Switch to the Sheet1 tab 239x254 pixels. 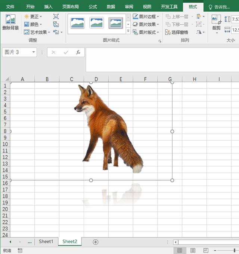(46, 242)
